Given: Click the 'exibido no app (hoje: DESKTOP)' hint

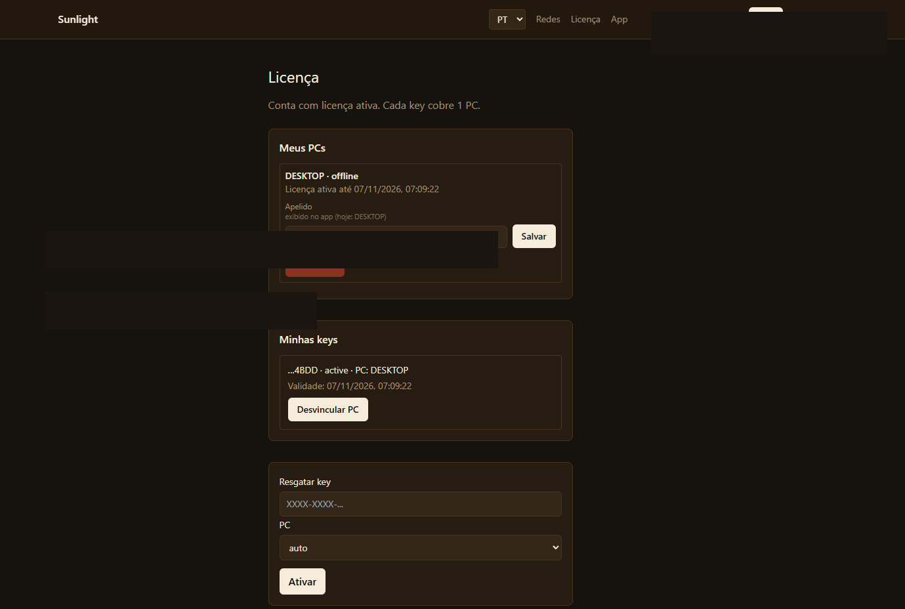Looking at the screenshot, I should tap(335, 217).
